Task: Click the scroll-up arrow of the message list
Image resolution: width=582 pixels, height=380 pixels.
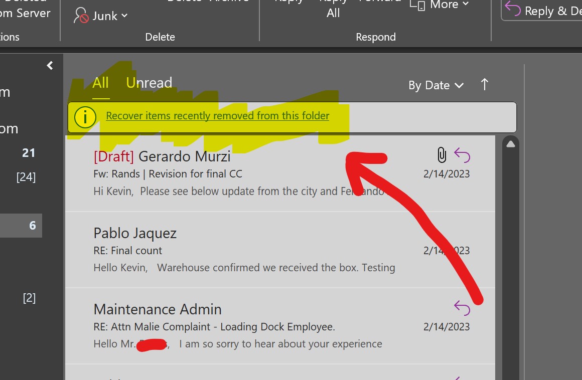Action: (x=511, y=144)
